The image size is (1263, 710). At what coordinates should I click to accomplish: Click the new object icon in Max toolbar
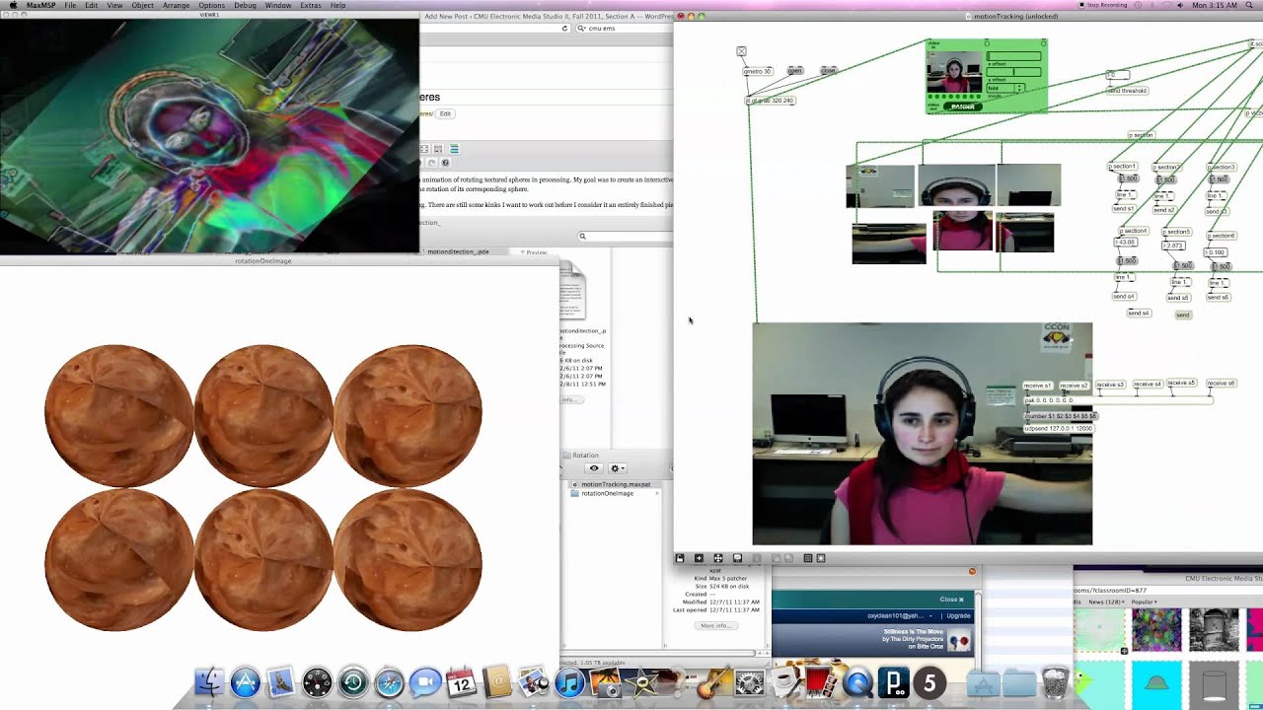point(699,558)
